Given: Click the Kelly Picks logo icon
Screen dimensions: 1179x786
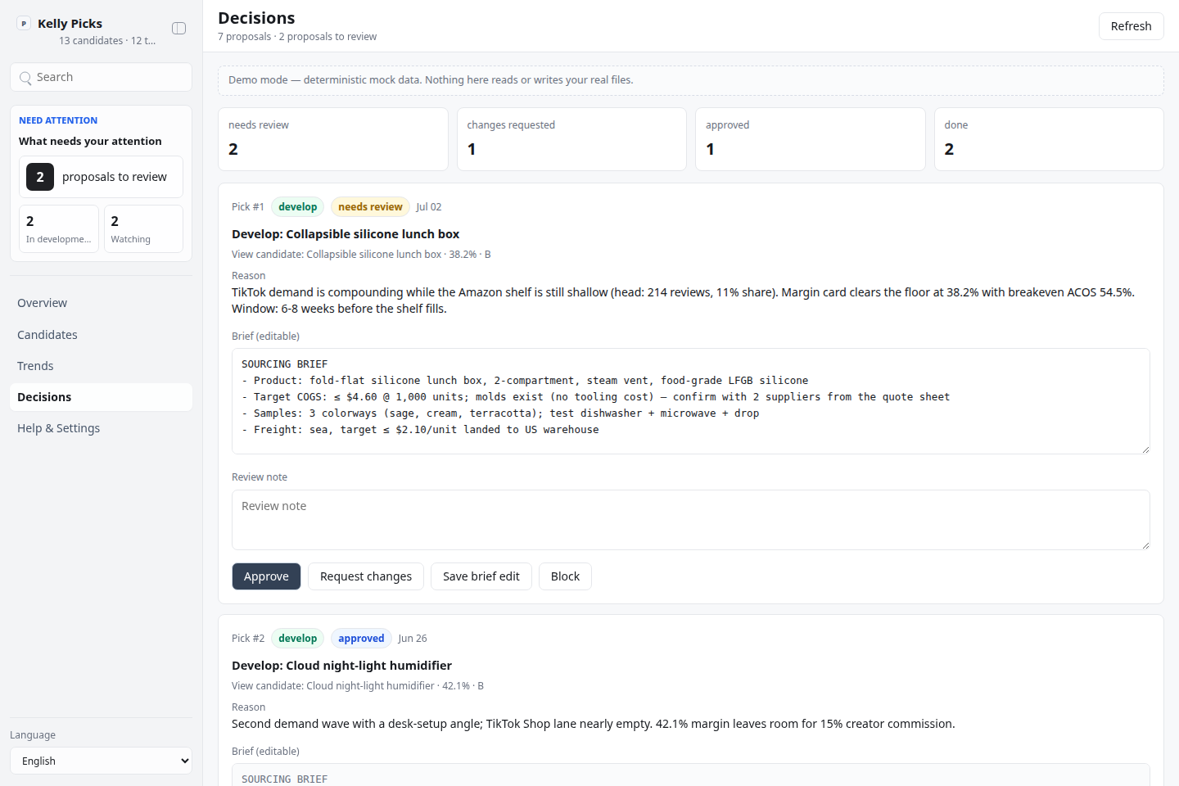Looking at the screenshot, I should click(x=24, y=24).
